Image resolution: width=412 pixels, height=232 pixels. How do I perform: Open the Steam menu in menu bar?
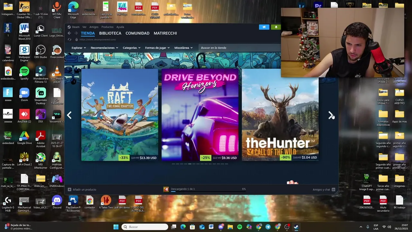[76, 27]
